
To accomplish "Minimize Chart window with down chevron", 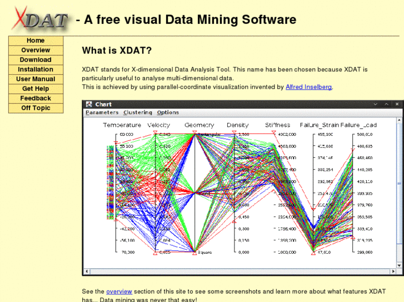I will pos(376,104).
